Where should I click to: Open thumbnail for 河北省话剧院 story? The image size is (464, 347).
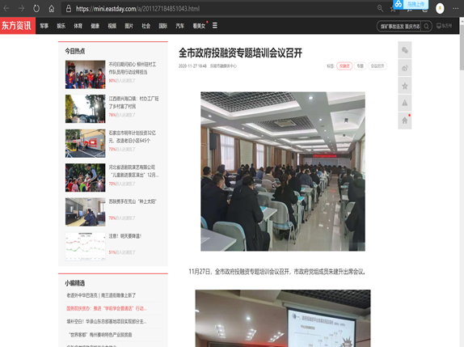[x=85, y=178]
